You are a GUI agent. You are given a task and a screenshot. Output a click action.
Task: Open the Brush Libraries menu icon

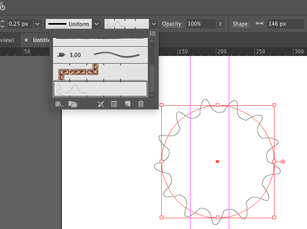coord(59,104)
